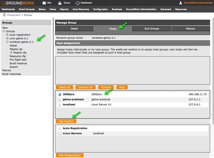Open Nagios cfg in the tree
The height and width of the screenshot is (158, 214).
[20, 52]
